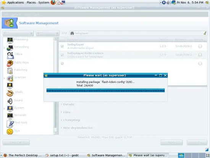Switch to the Software Management taskbar item
Screen dimensions: 210x158
106,155
